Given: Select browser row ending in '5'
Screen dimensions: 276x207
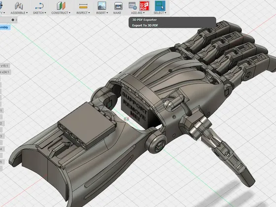Looking at the screenshot, I should point(1,162).
